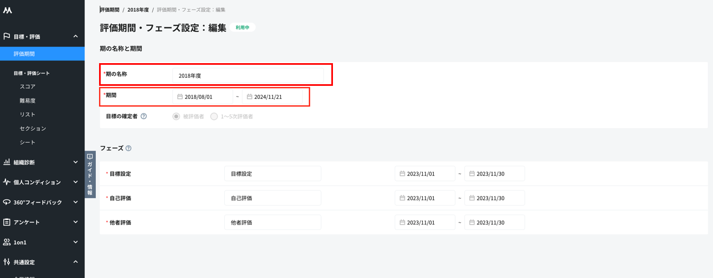Image resolution: width=713 pixels, height=278 pixels.
Task: Click the app logo in top-left corner
Action: coord(8,10)
